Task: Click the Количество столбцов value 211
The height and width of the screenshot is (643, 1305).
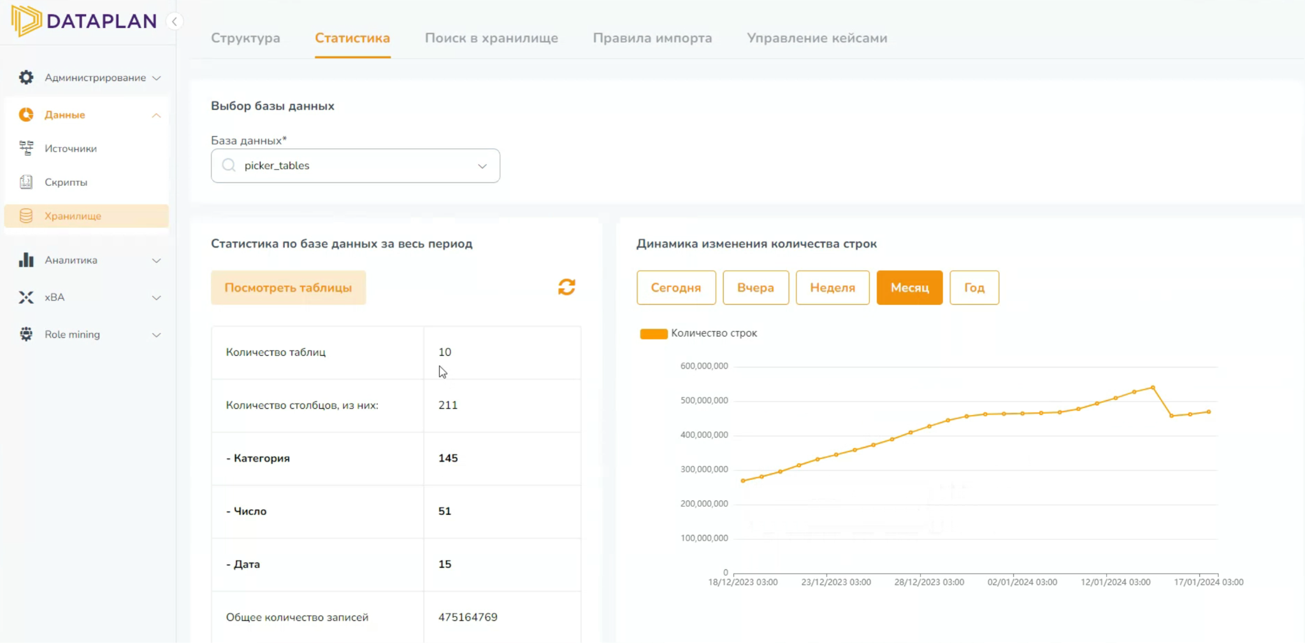Action: point(448,405)
